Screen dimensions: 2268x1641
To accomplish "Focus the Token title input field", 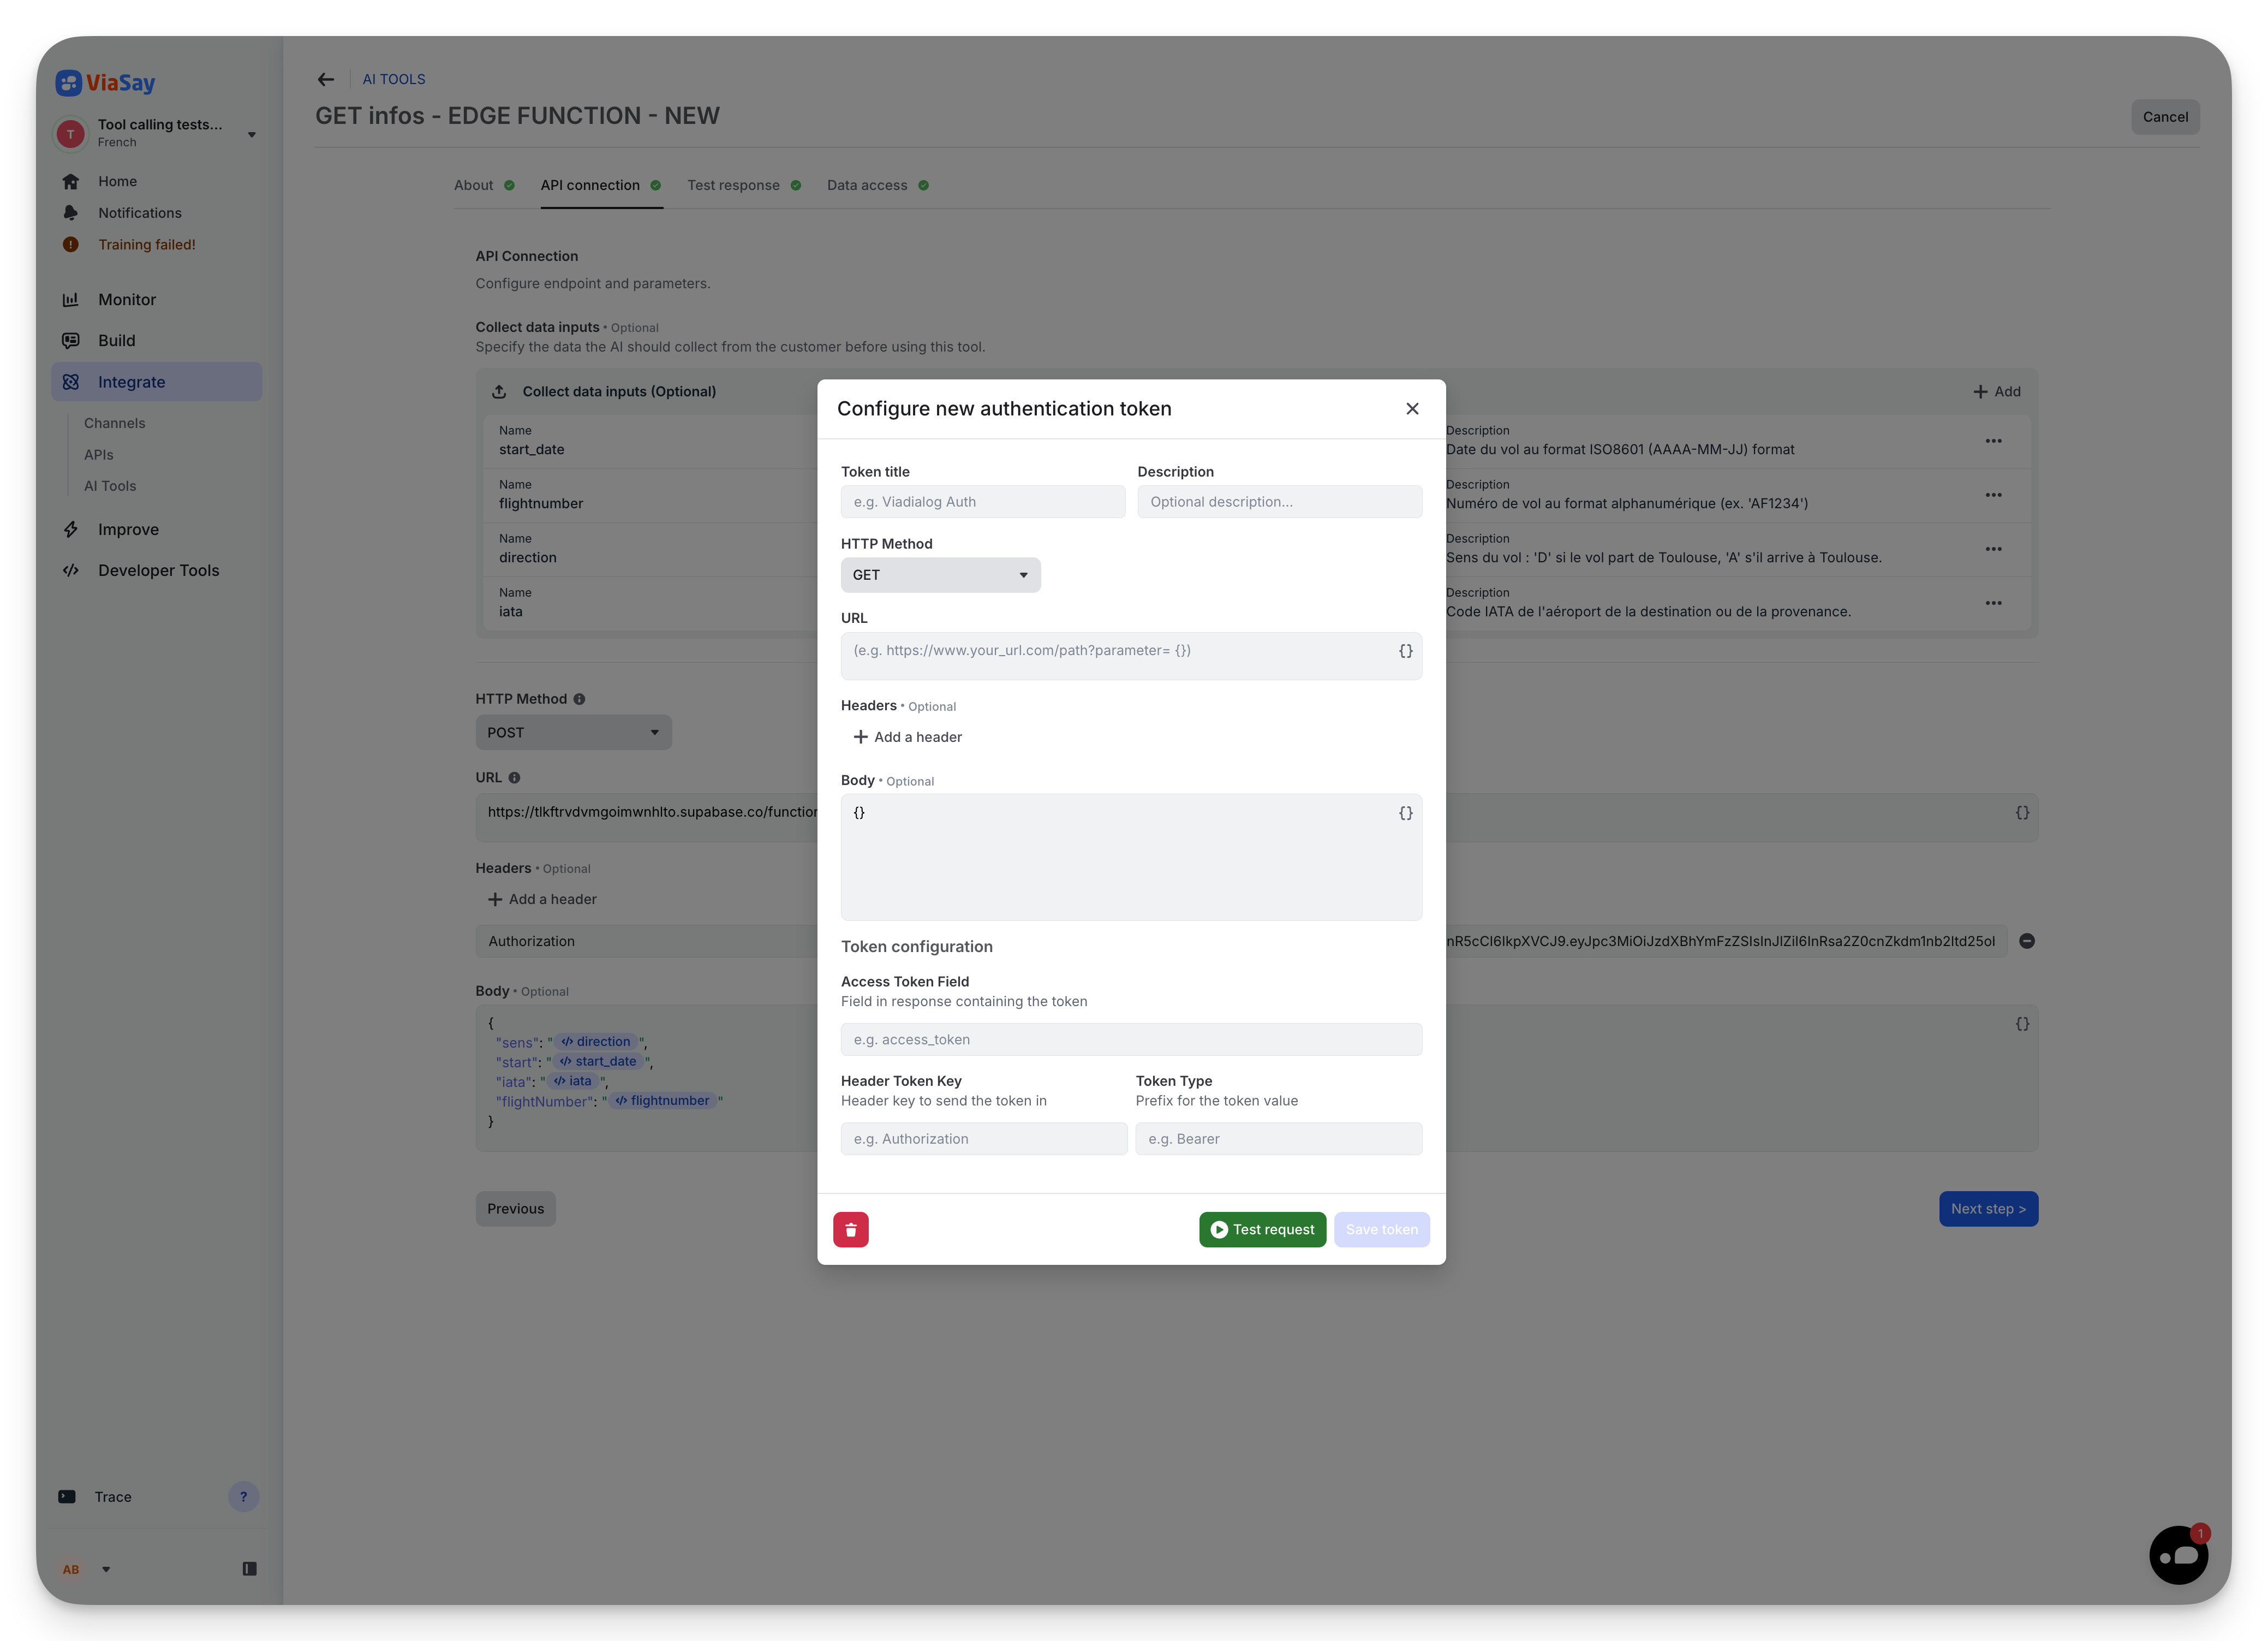I will [x=982, y=501].
